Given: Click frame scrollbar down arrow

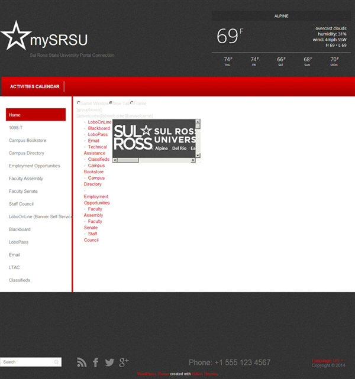Looking at the screenshot, I should coord(198,155).
